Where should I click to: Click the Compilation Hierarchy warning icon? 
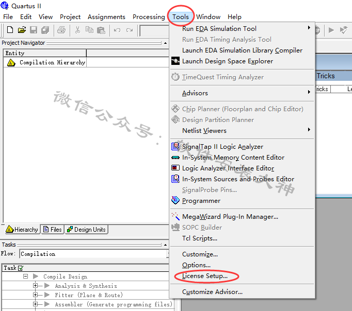tap(11, 62)
